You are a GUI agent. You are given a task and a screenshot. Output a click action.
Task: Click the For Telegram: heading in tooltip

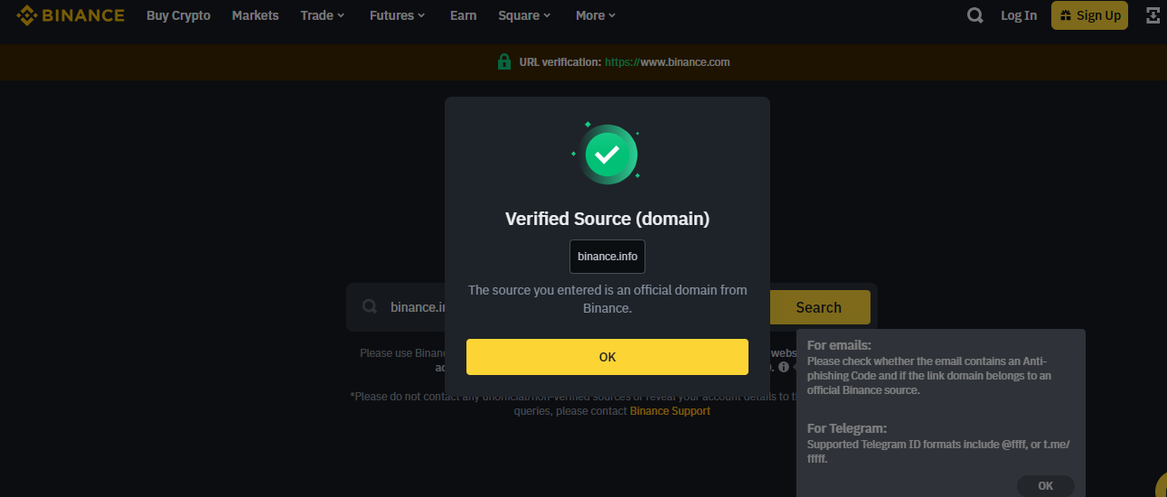click(846, 428)
